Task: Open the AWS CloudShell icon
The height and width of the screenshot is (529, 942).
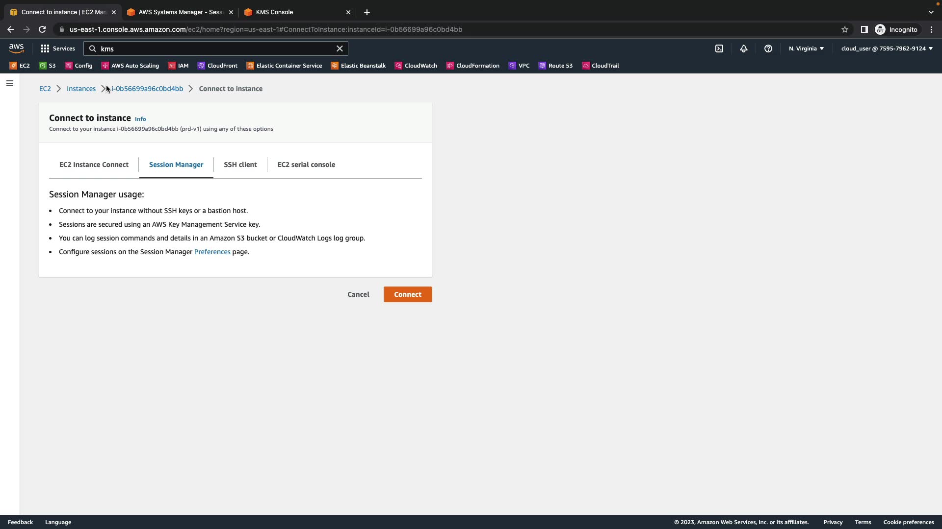Action: (x=719, y=48)
